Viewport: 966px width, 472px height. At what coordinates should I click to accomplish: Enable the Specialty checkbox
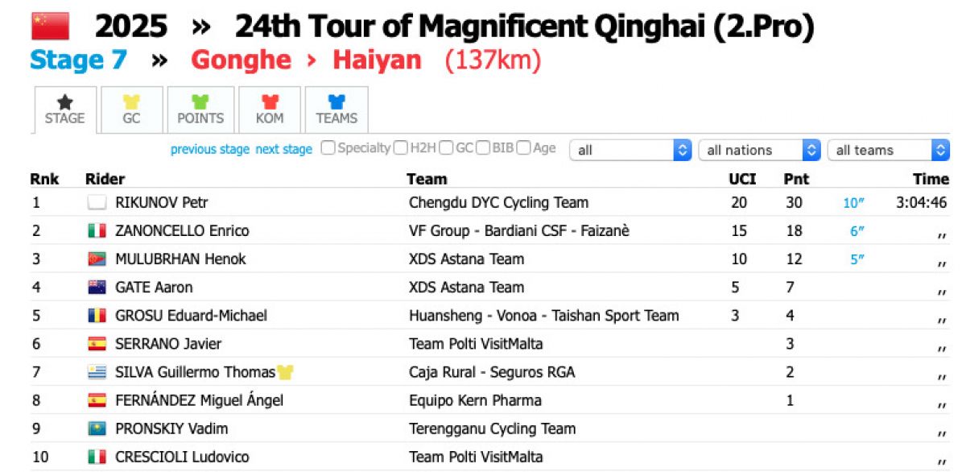click(328, 148)
